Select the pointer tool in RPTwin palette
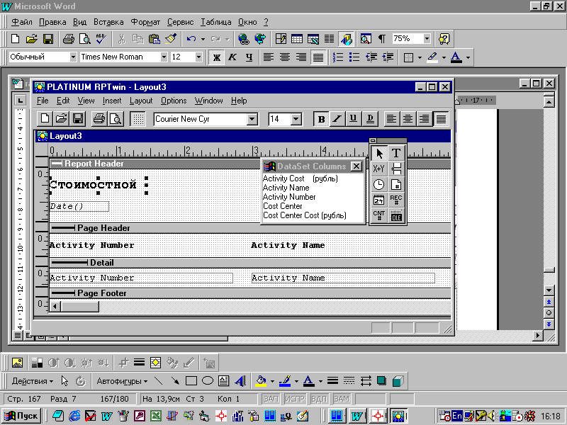Image resolution: width=567 pixels, height=425 pixels. click(378, 154)
